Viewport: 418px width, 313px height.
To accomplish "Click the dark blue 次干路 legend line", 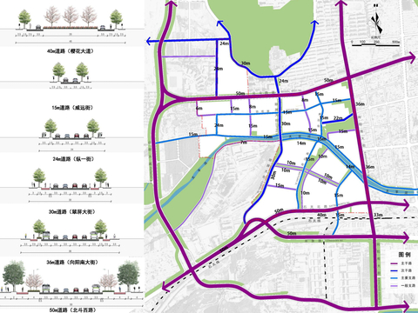I will 394,270.
